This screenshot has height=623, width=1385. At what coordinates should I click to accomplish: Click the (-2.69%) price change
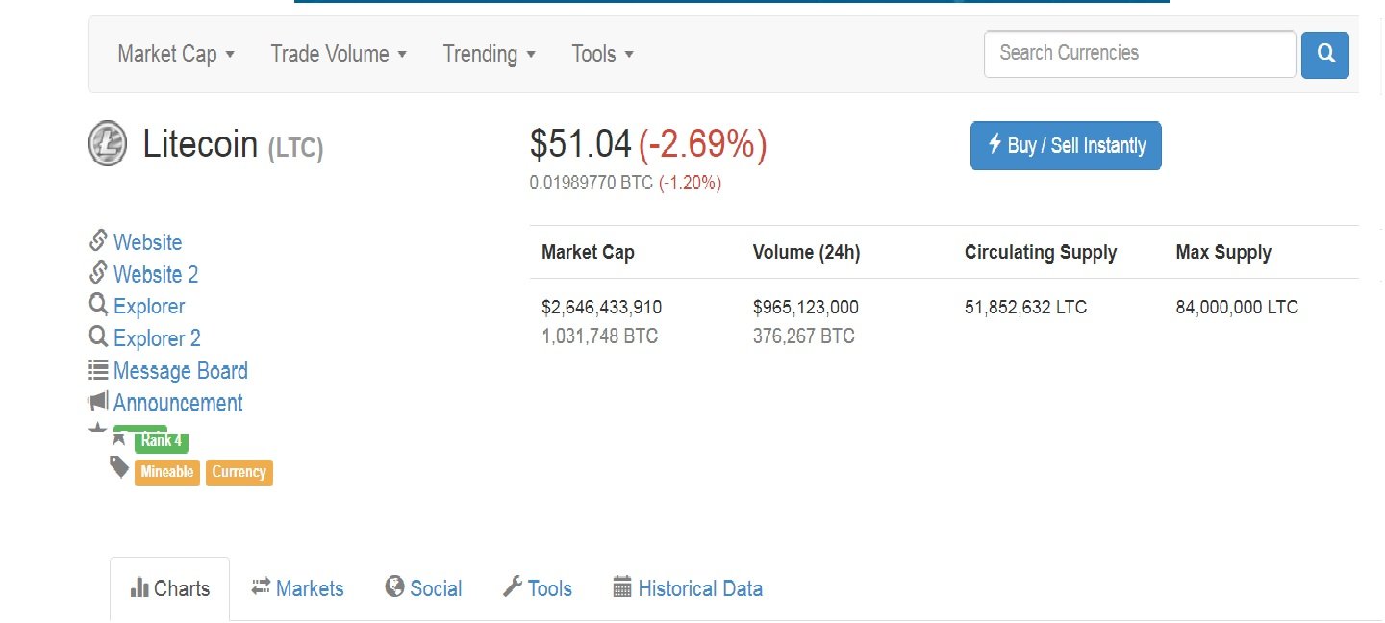(703, 144)
